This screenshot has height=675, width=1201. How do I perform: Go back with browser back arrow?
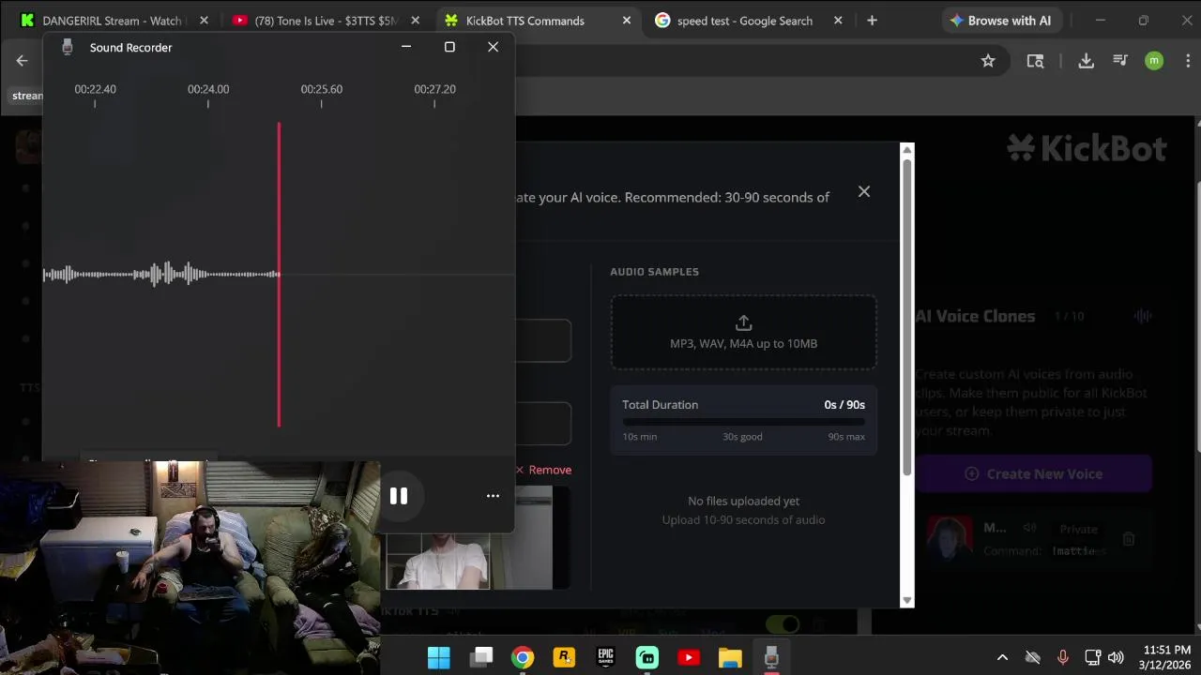tap(22, 61)
